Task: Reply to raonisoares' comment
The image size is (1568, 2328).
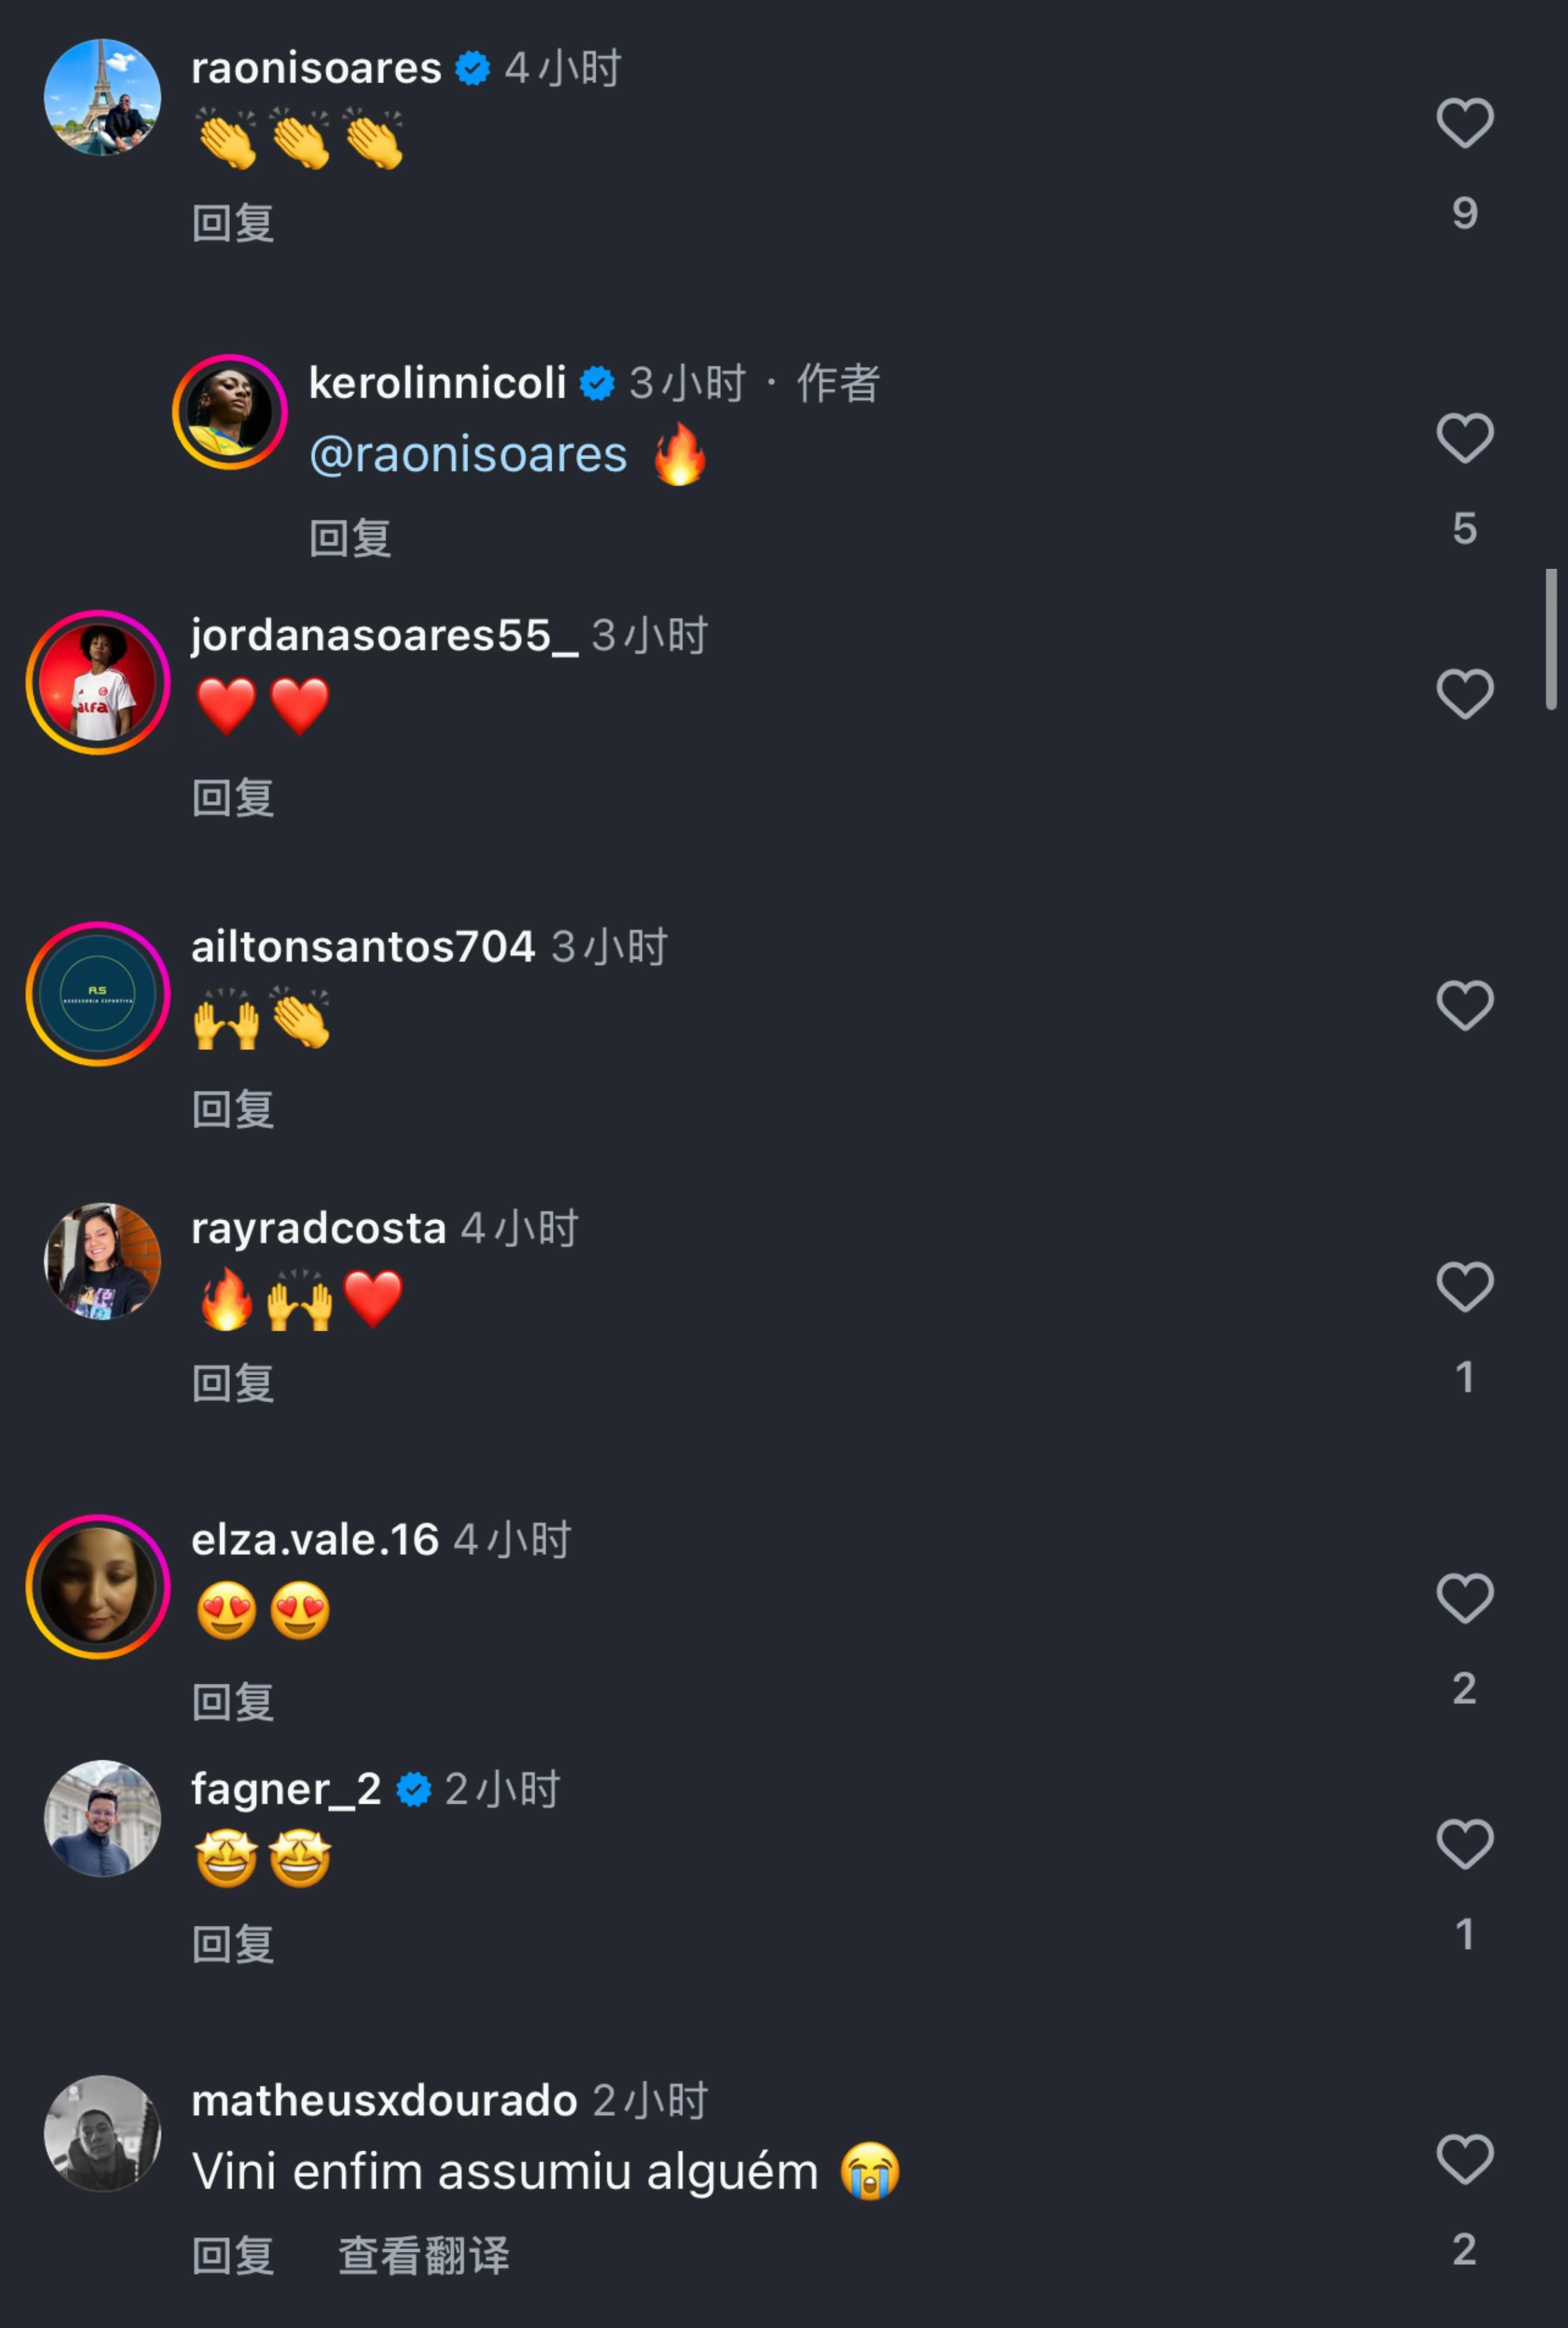Action: click(x=233, y=223)
